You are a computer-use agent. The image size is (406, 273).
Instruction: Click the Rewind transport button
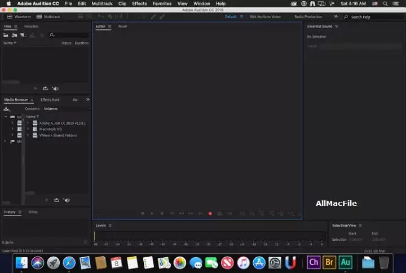click(x=181, y=213)
